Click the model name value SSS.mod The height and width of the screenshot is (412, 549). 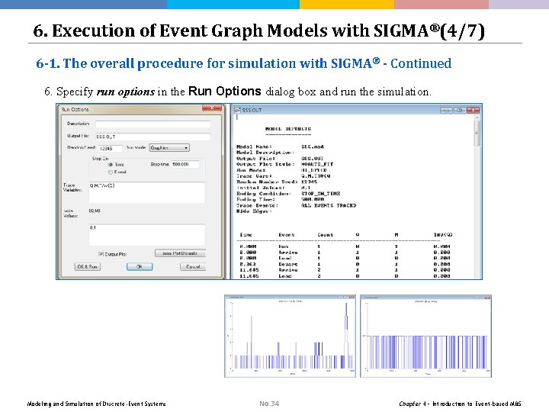point(313,146)
